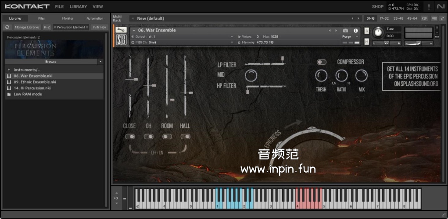Click the compressor RATIO knob
448x219 pixels.
click(x=341, y=76)
